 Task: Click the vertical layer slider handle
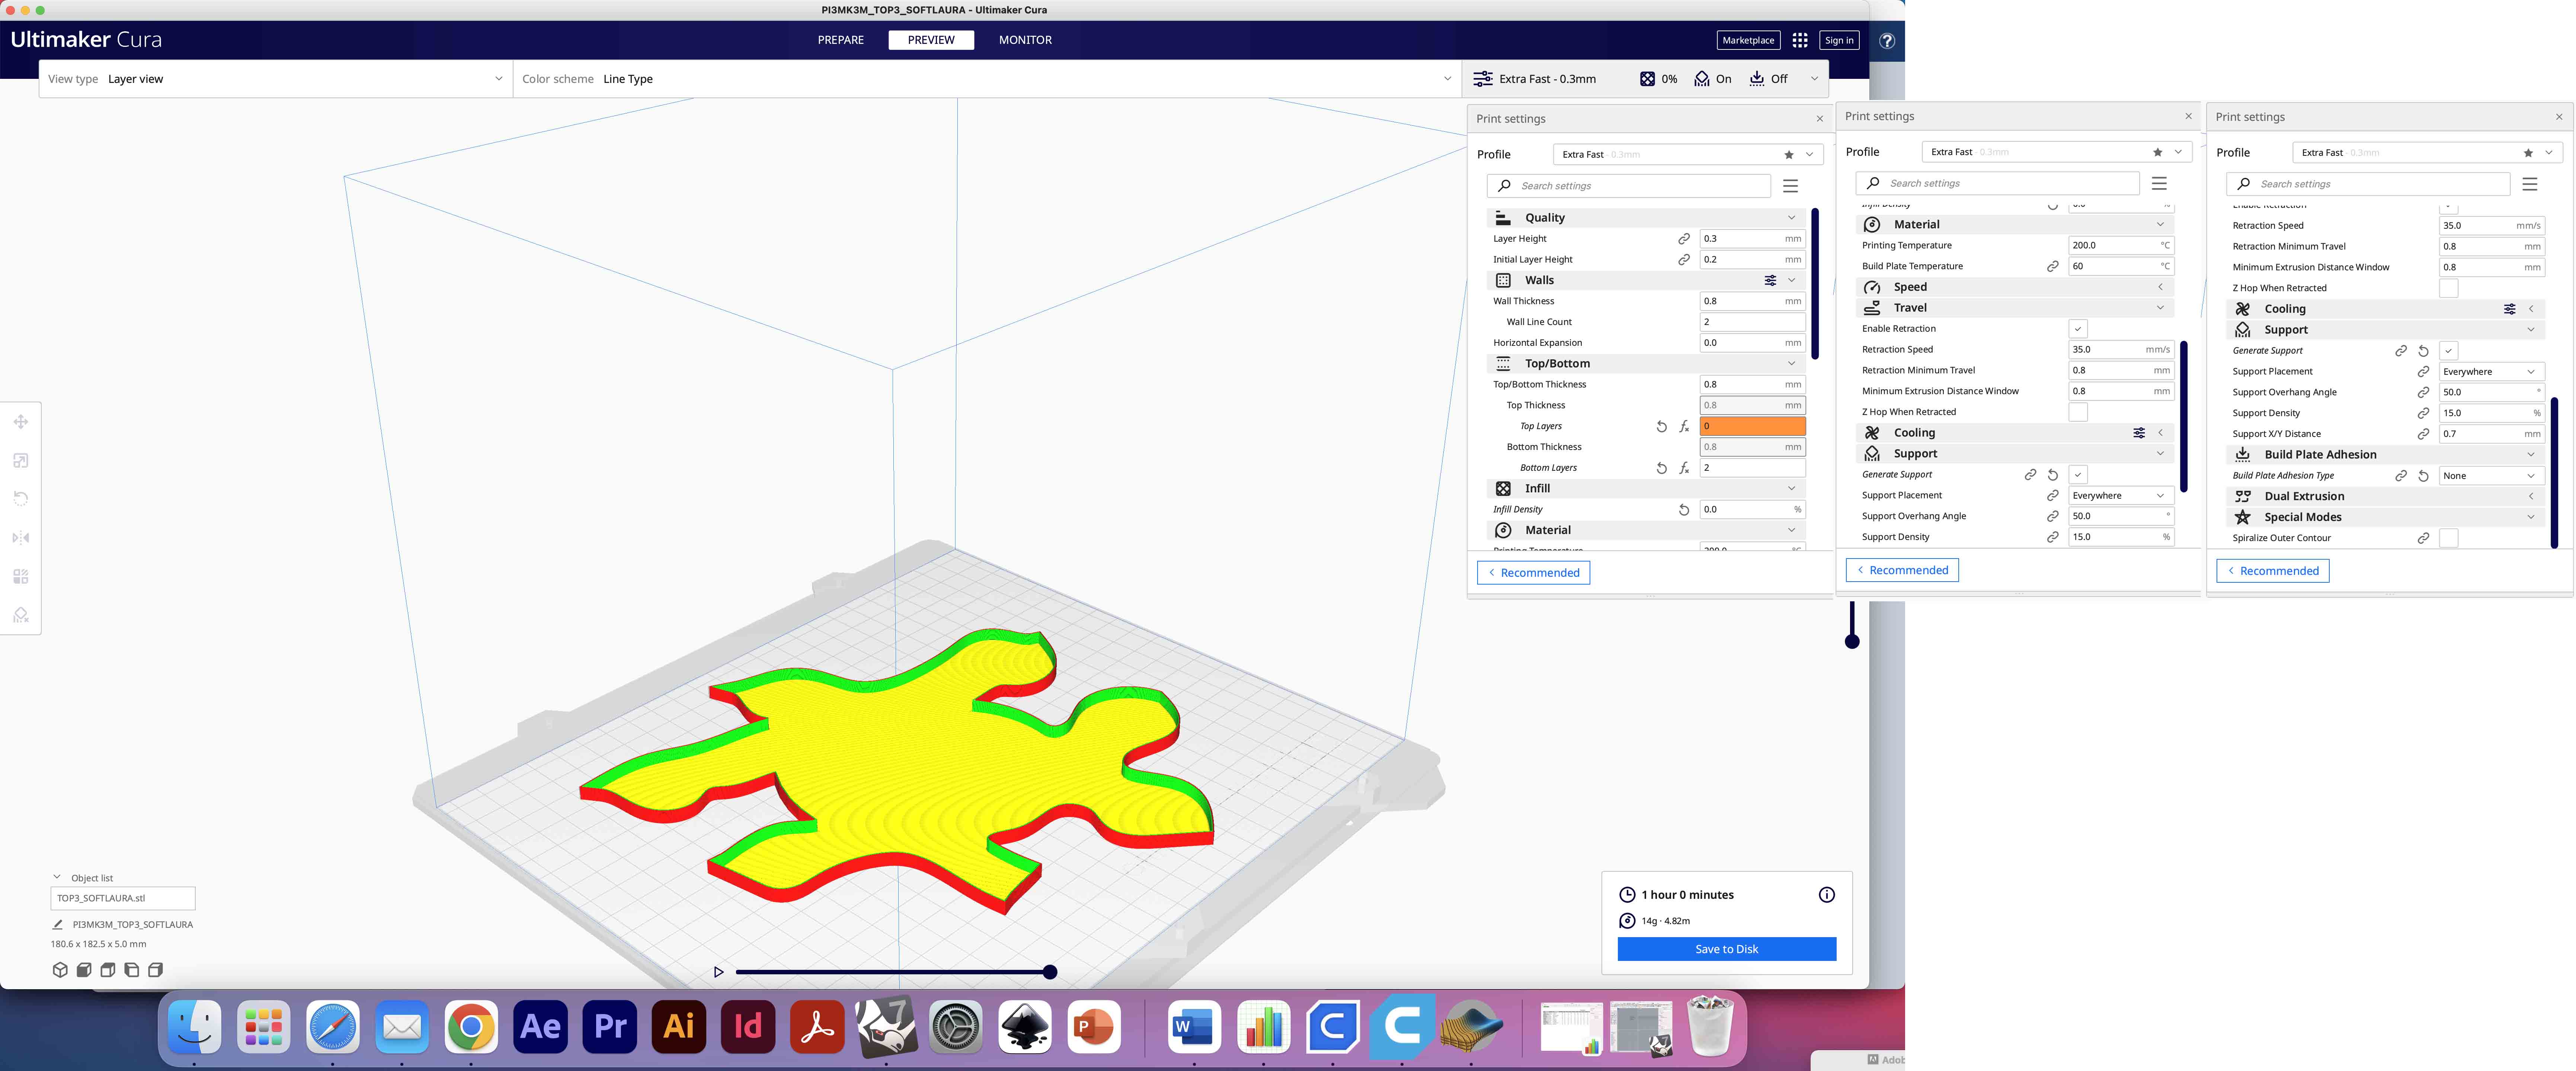(1852, 641)
